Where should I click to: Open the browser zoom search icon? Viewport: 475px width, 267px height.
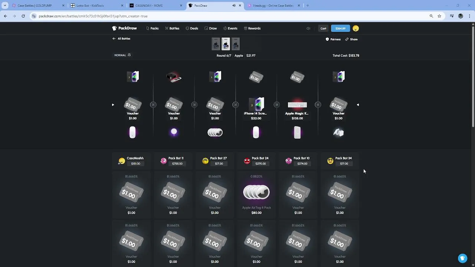pyautogui.click(x=431, y=16)
